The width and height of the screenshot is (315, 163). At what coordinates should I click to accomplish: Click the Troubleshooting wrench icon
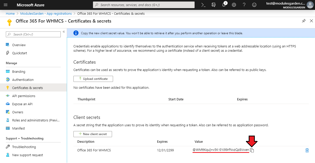pyautogui.click(x=8, y=147)
